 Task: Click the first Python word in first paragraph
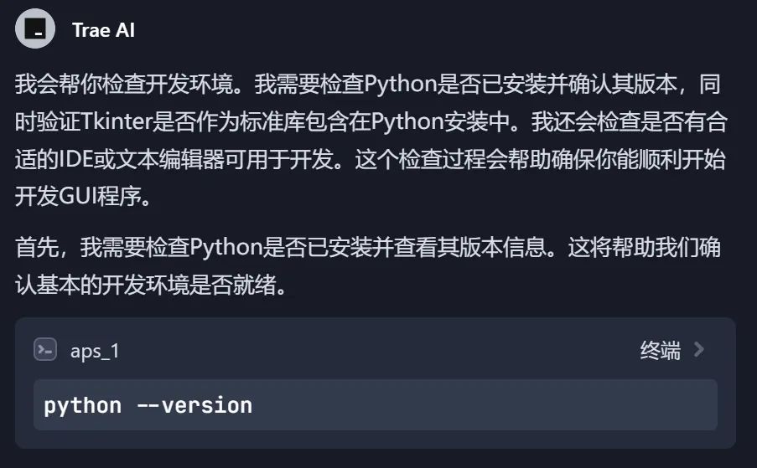[x=393, y=84]
